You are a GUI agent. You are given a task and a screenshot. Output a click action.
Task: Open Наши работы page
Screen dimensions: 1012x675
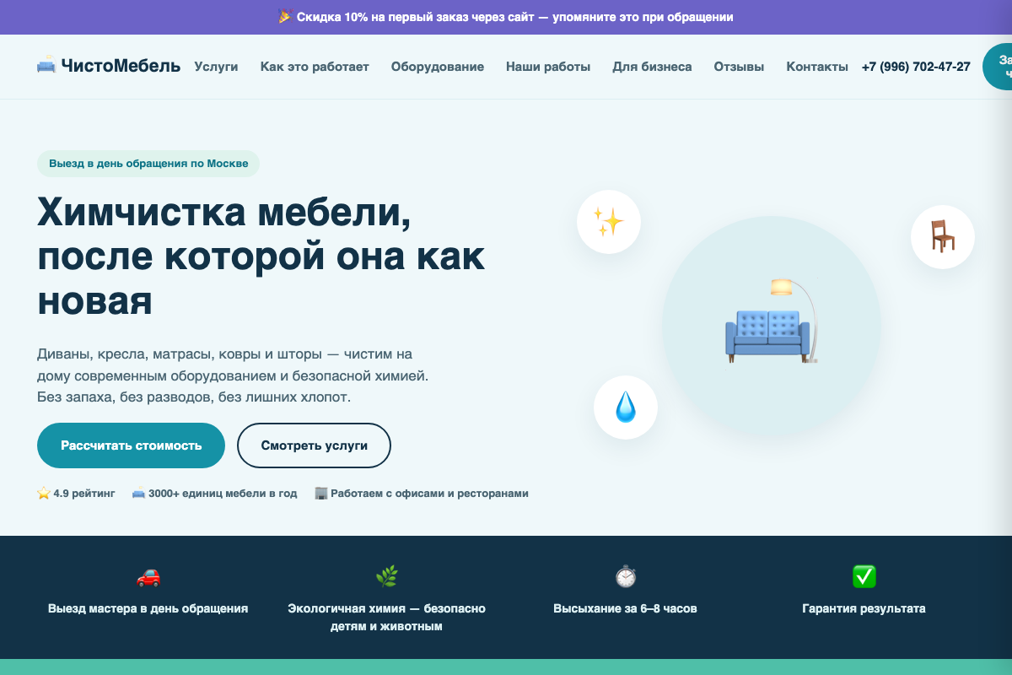(x=548, y=67)
